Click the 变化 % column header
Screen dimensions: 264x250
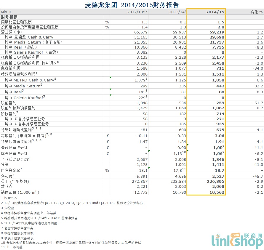256,12
